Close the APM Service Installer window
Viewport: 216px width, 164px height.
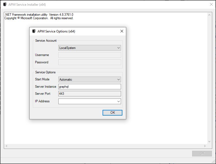coord(211,4)
